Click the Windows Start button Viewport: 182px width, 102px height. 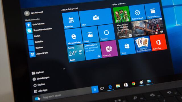click(37, 99)
